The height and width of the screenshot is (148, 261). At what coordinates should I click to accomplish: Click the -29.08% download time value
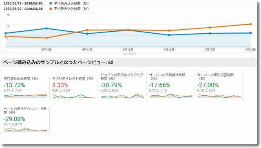[x=15, y=119]
